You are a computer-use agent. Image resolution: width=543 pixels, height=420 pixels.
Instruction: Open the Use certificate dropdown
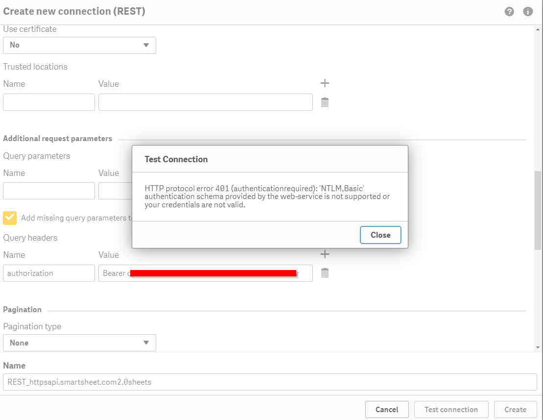(79, 45)
